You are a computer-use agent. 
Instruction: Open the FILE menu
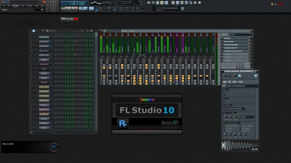pyautogui.click(x=4, y=6)
